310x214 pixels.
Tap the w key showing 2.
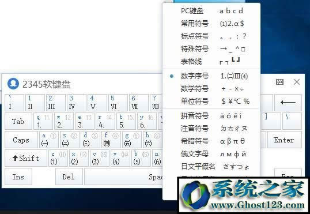[64, 121]
